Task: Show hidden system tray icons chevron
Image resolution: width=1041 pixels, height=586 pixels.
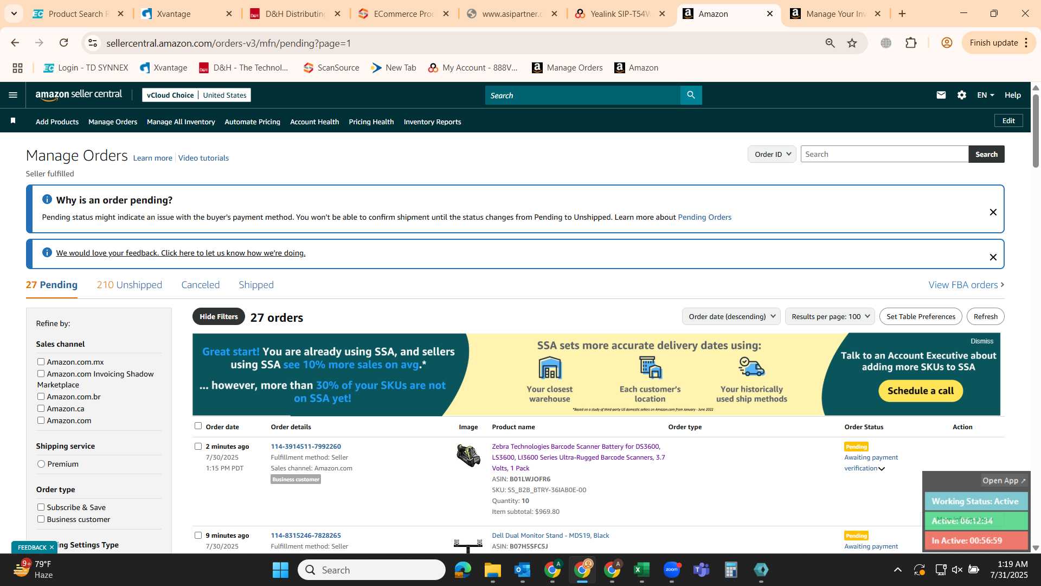Action: pyautogui.click(x=897, y=570)
